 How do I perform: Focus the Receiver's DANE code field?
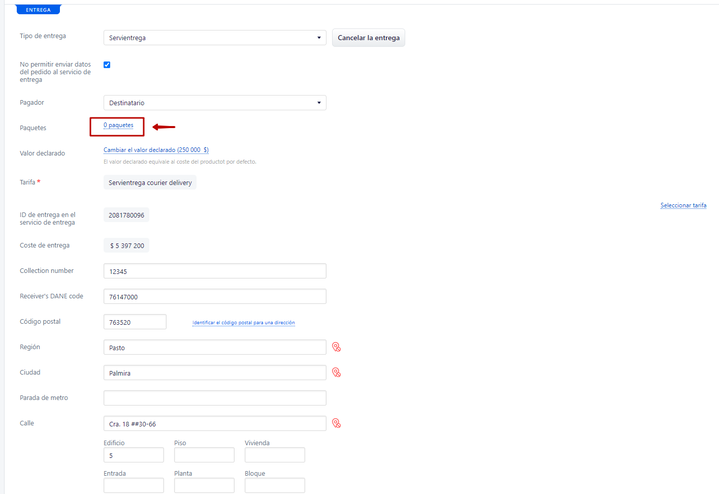coord(215,296)
